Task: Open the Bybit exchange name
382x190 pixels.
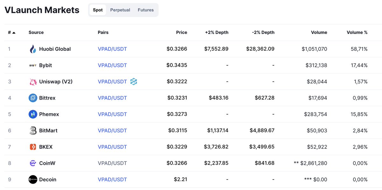Action: (x=46, y=65)
